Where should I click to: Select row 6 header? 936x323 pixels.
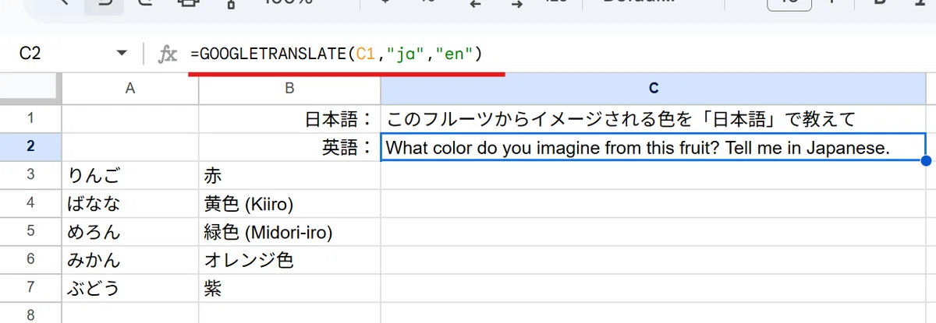pyautogui.click(x=31, y=259)
